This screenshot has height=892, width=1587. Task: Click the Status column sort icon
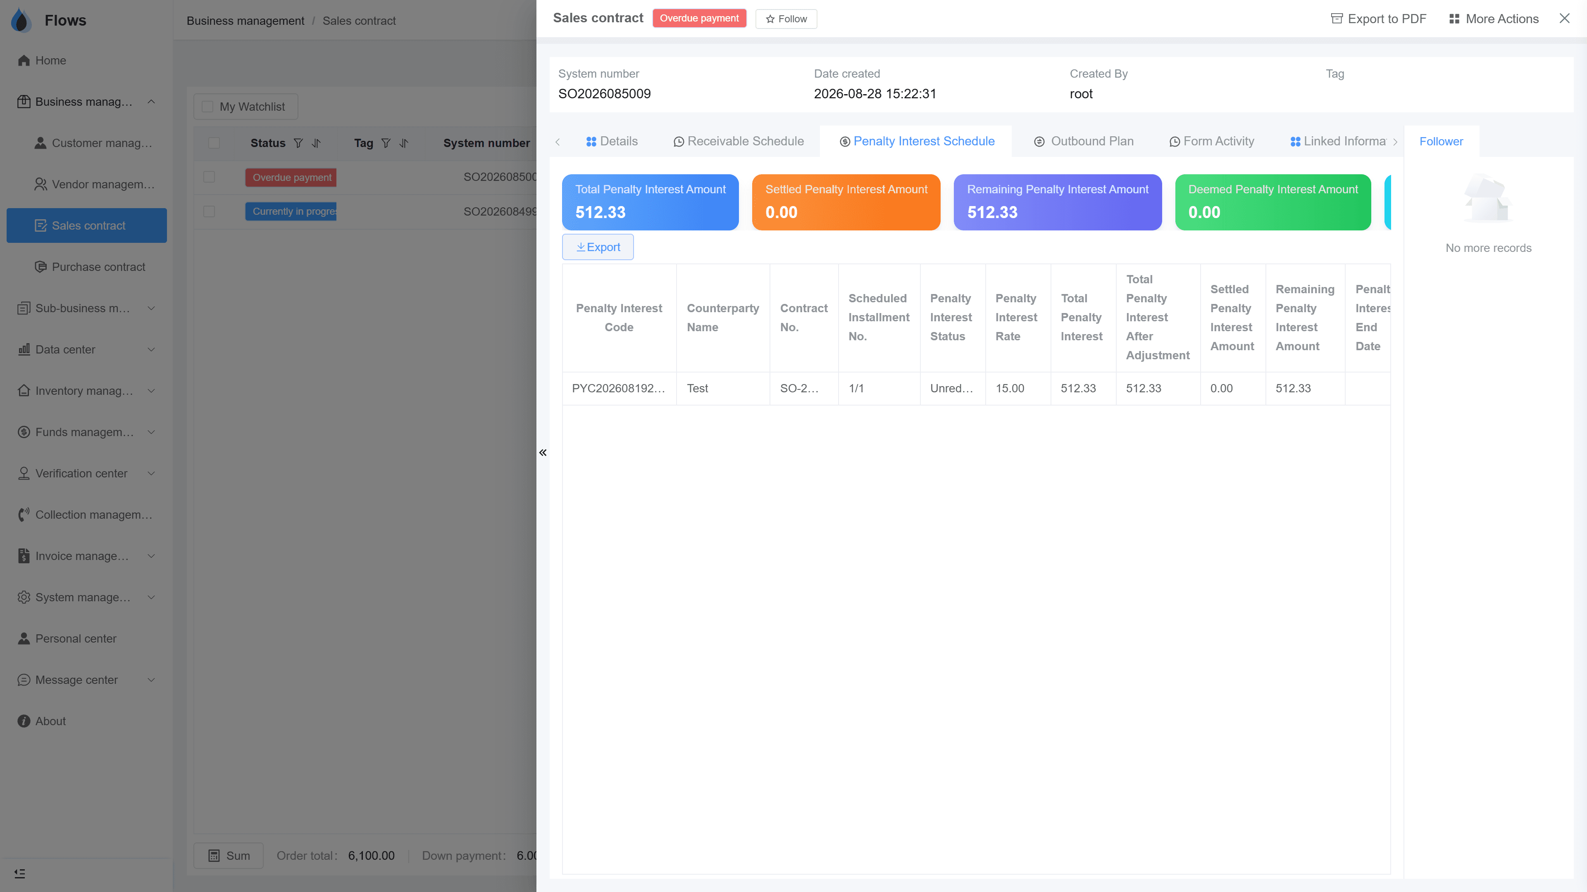pos(316,143)
